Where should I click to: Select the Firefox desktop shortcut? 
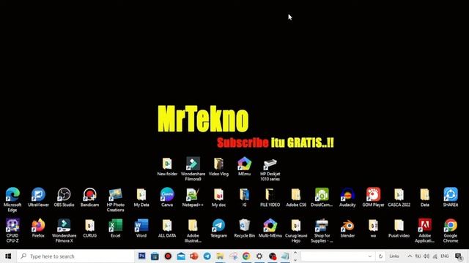tap(38, 228)
